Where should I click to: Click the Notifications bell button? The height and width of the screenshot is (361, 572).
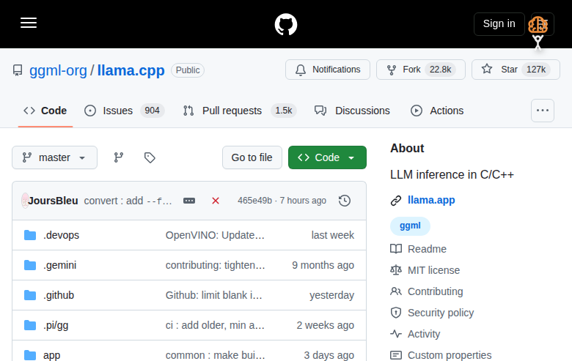(328, 70)
